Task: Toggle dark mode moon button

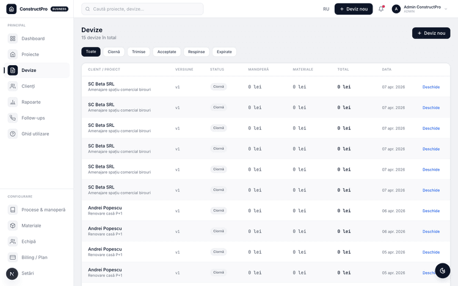Action: point(443,271)
